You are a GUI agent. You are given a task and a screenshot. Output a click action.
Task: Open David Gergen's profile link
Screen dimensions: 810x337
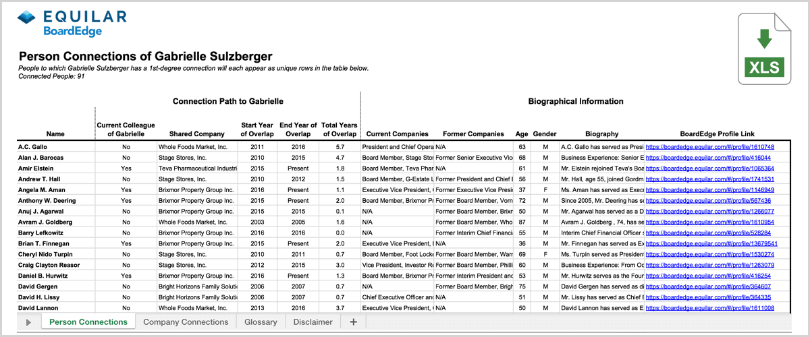point(708,286)
